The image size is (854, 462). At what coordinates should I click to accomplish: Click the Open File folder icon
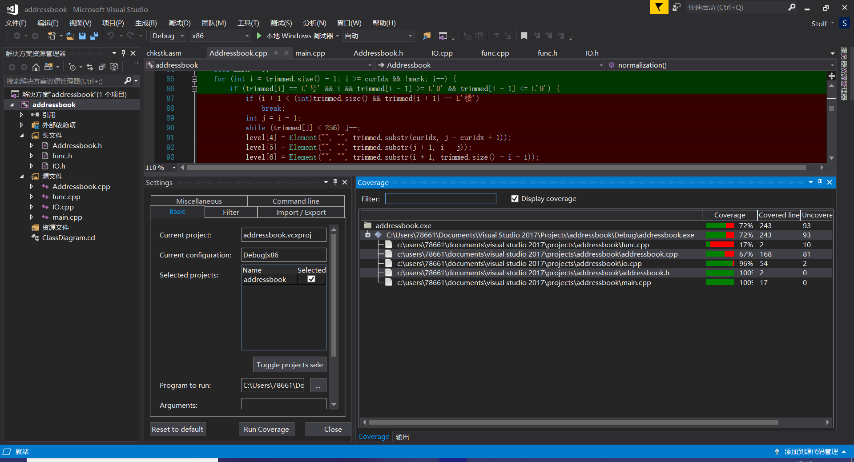70,36
